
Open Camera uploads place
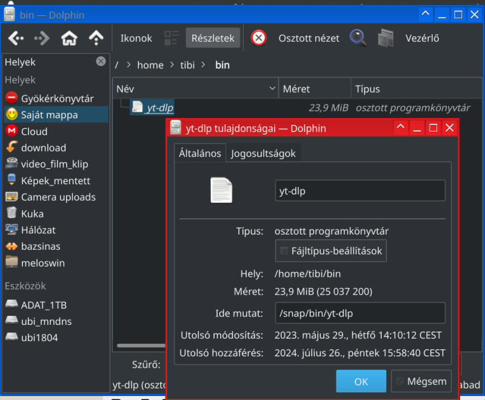click(x=56, y=197)
